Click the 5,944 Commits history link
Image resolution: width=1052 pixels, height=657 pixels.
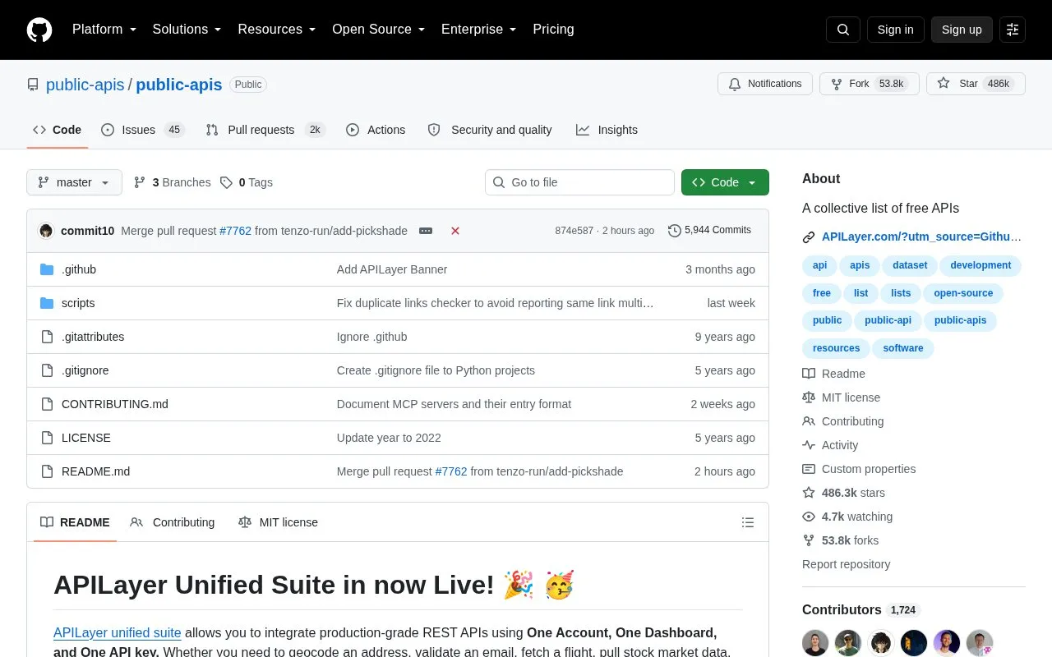coord(710,231)
